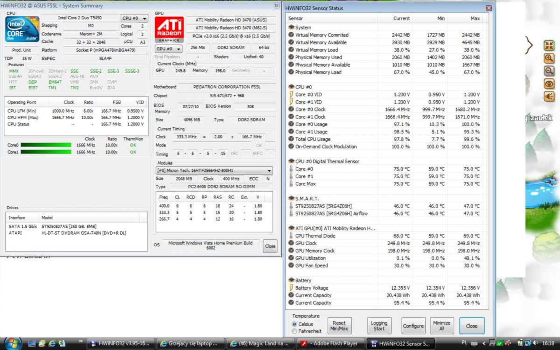Click the icon beside Total CPU Usage
This screenshot has height=350, width=560.
pos(291,139)
